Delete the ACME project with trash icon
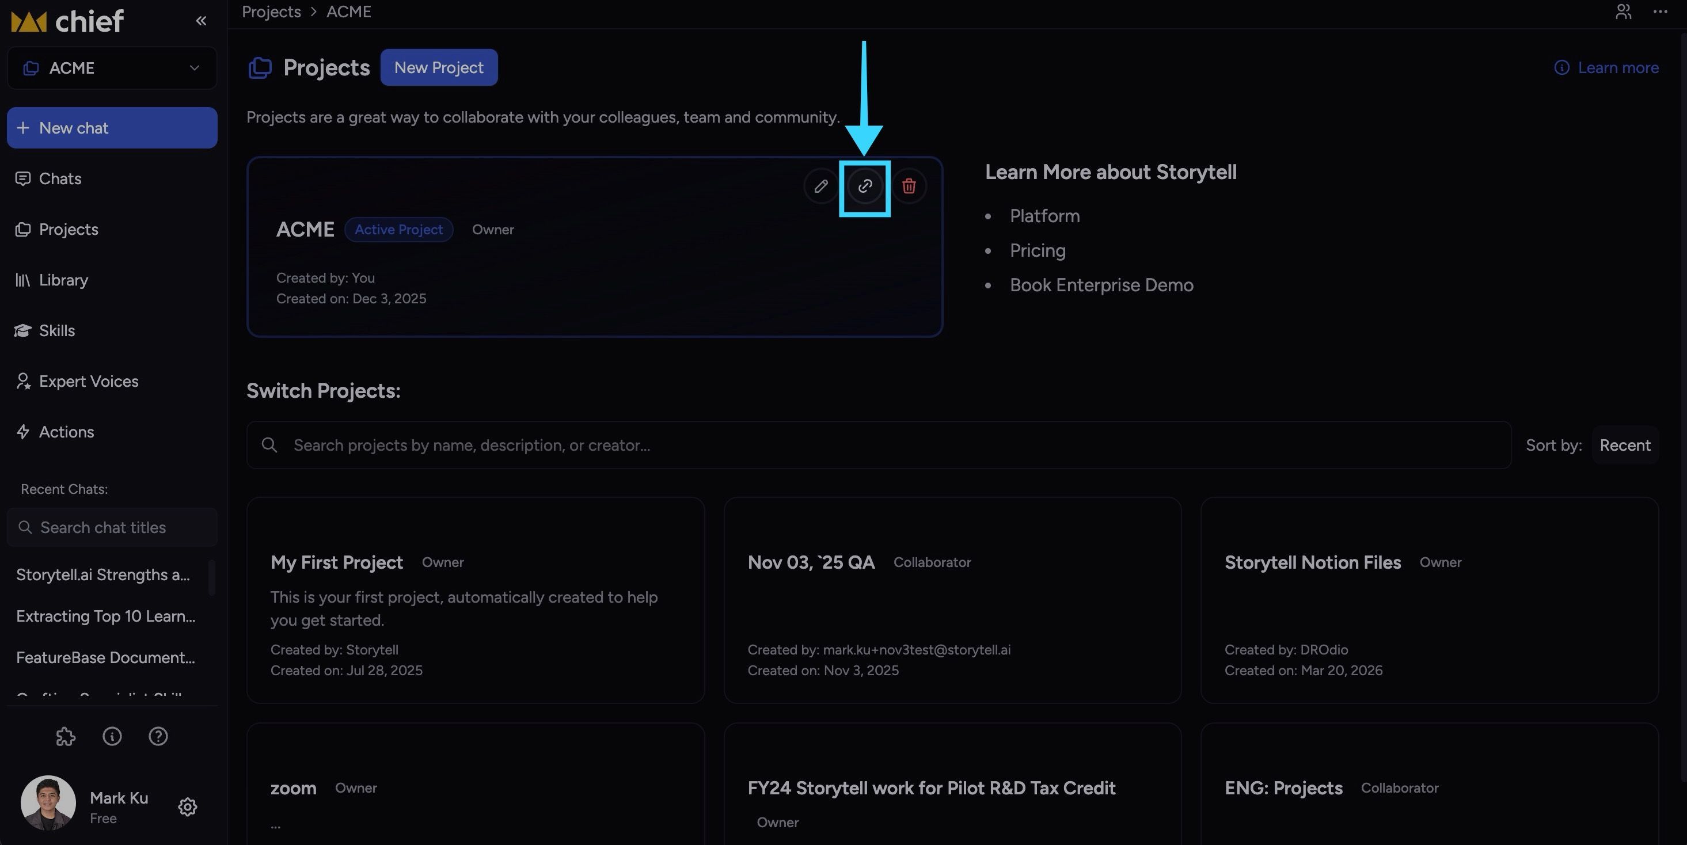Screen dimensions: 1687x845 click(x=909, y=186)
